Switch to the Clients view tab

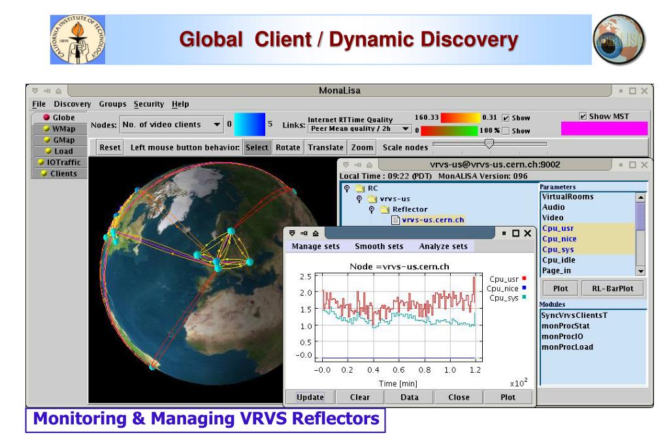[59, 173]
